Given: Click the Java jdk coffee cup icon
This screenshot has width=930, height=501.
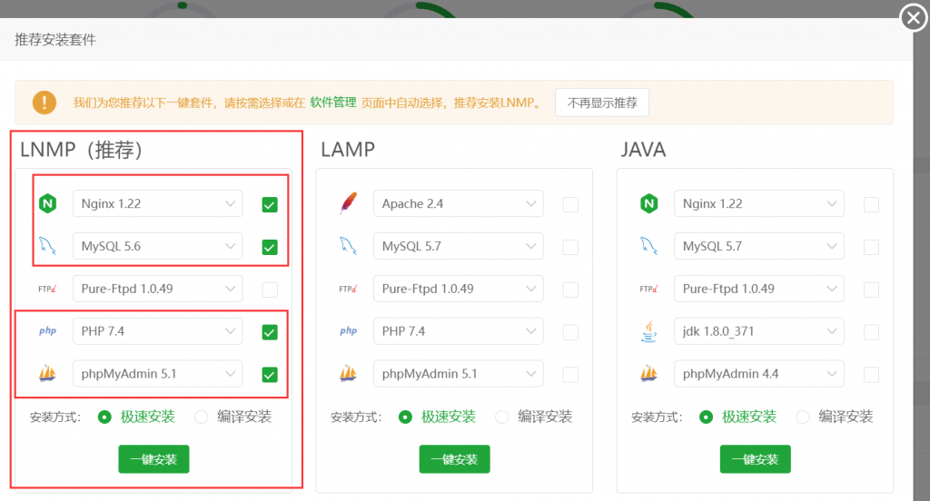Looking at the screenshot, I should (x=648, y=332).
